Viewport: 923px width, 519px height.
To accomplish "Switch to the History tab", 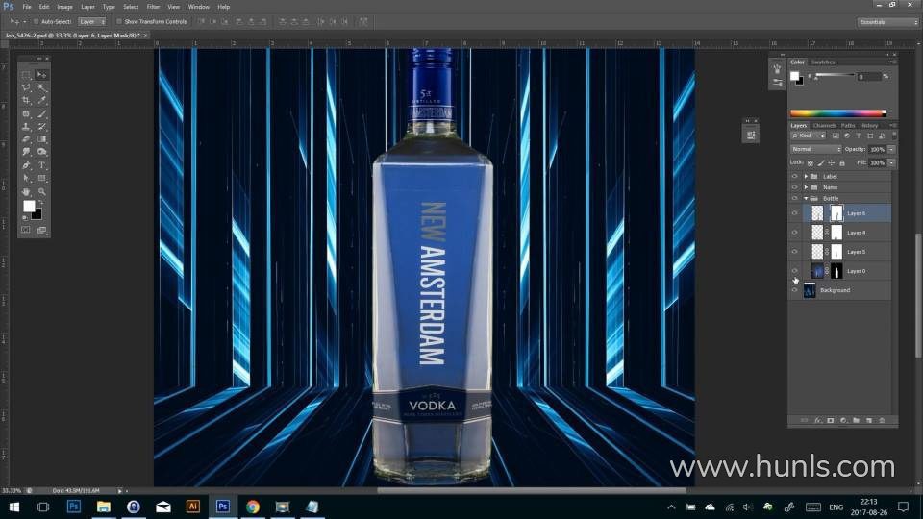I will pyautogui.click(x=868, y=125).
